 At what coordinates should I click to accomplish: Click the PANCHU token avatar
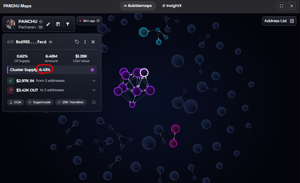(x=11, y=24)
